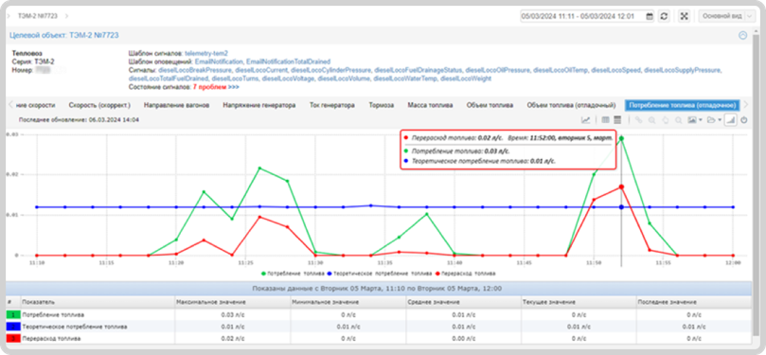Click the Целевой объект: ТЭМ-2 №7723 title
Viewport: 766px width, 355px height.
click(64, 35)
